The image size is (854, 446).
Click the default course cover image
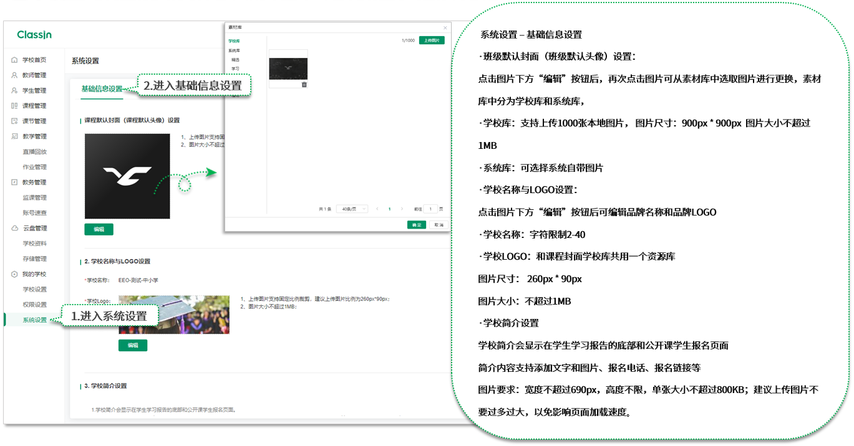point(127,176)
